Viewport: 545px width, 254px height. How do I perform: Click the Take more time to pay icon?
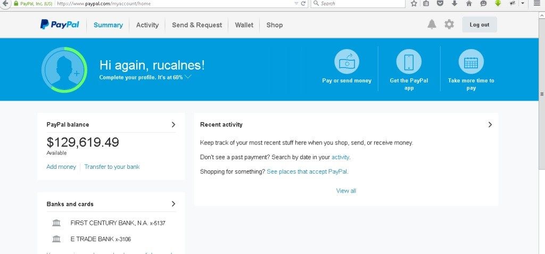[471, 62]
